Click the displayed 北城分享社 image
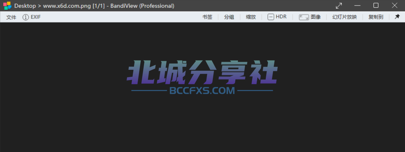This screenshot has width=405, height=152. (x=202, y=77)
